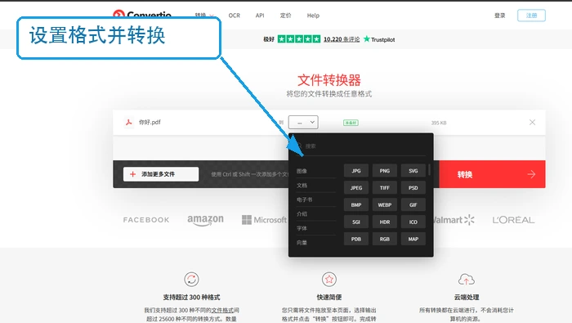Open the OCR menu item
Screen dimensions: 572x323
coord(235,16)
